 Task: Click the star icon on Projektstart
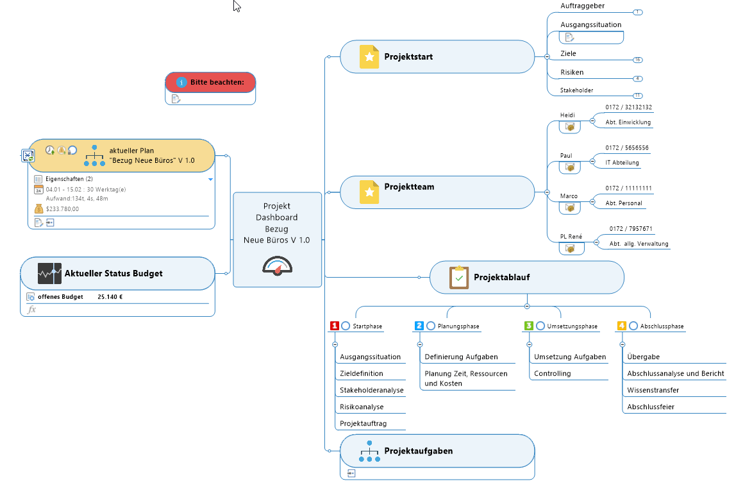pos(369,56)
